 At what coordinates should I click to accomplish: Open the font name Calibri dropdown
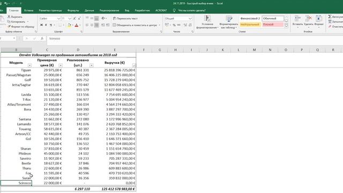pos(58,19)
